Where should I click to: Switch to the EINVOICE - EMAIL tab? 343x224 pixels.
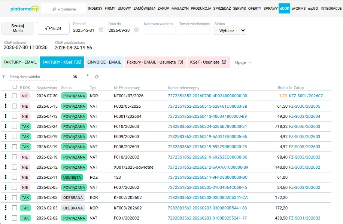(104, 62)
